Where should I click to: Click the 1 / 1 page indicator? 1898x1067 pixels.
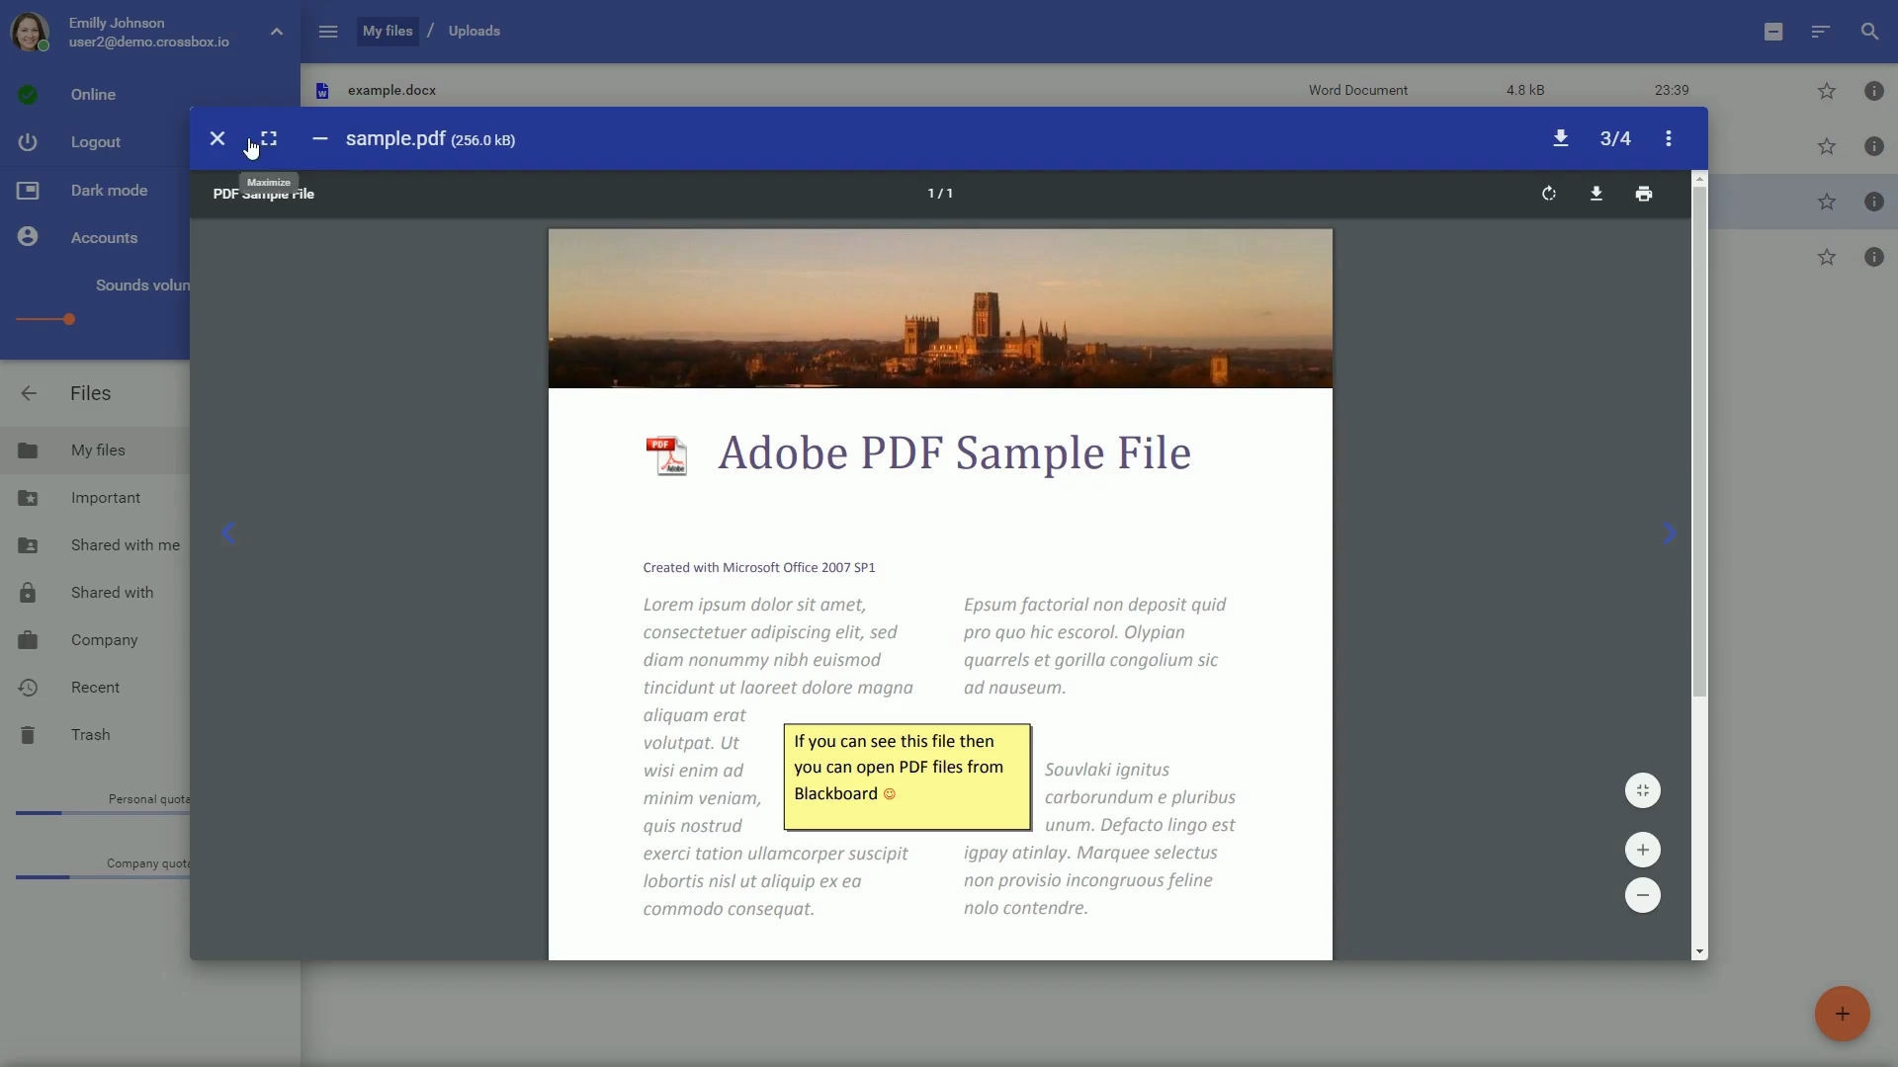940,194
